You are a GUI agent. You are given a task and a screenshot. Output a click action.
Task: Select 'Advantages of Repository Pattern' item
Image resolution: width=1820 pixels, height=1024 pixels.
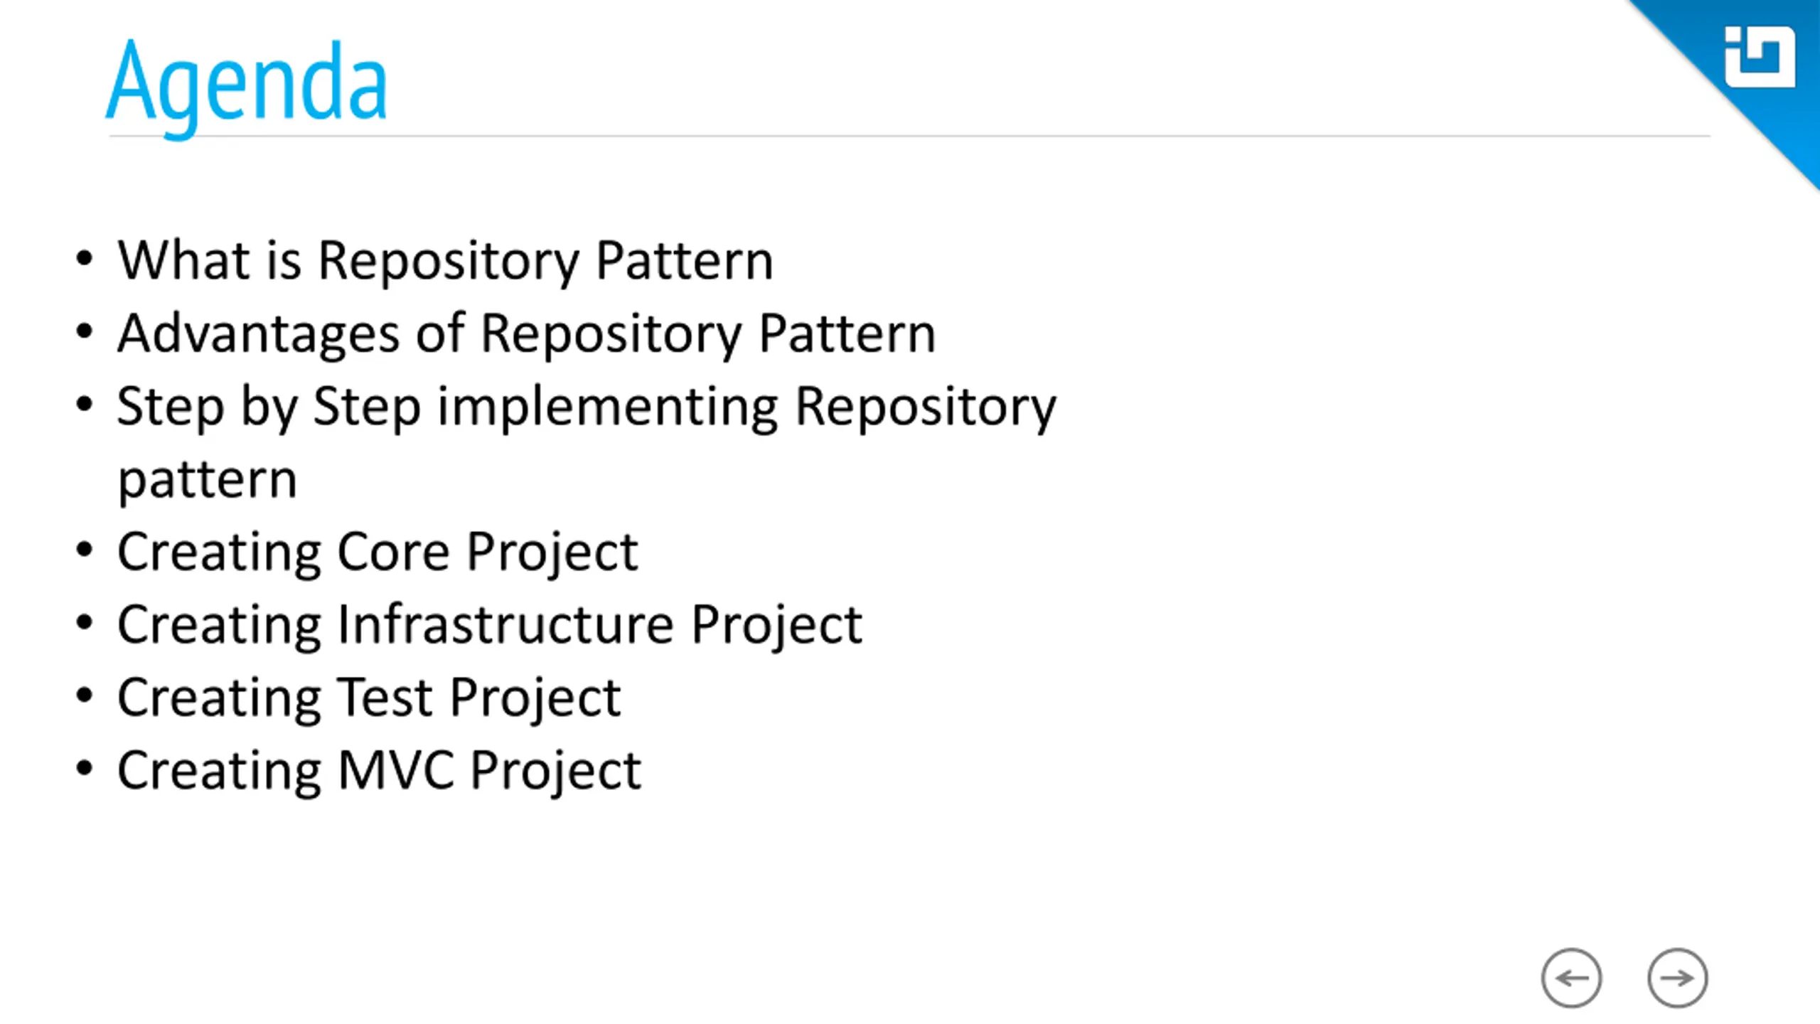tap(527, 334)
